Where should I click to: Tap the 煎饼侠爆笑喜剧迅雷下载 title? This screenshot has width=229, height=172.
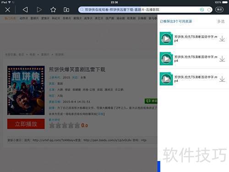pos(77,70)
